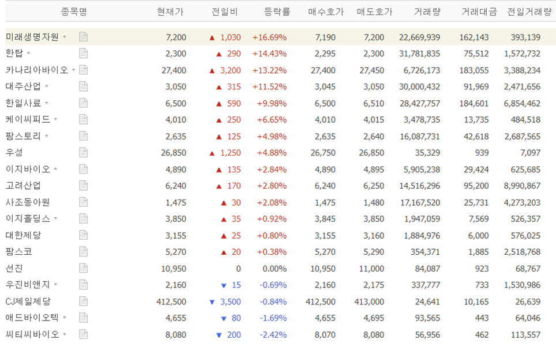The image size is (556, 347).
Task: Open the 고려산업 stock link
Action: point(23,186)
